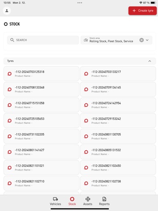The width and height of the screenshot is (158, 211).
Task: Open tyre -112-20240703133217
Action: coord(118,73)
